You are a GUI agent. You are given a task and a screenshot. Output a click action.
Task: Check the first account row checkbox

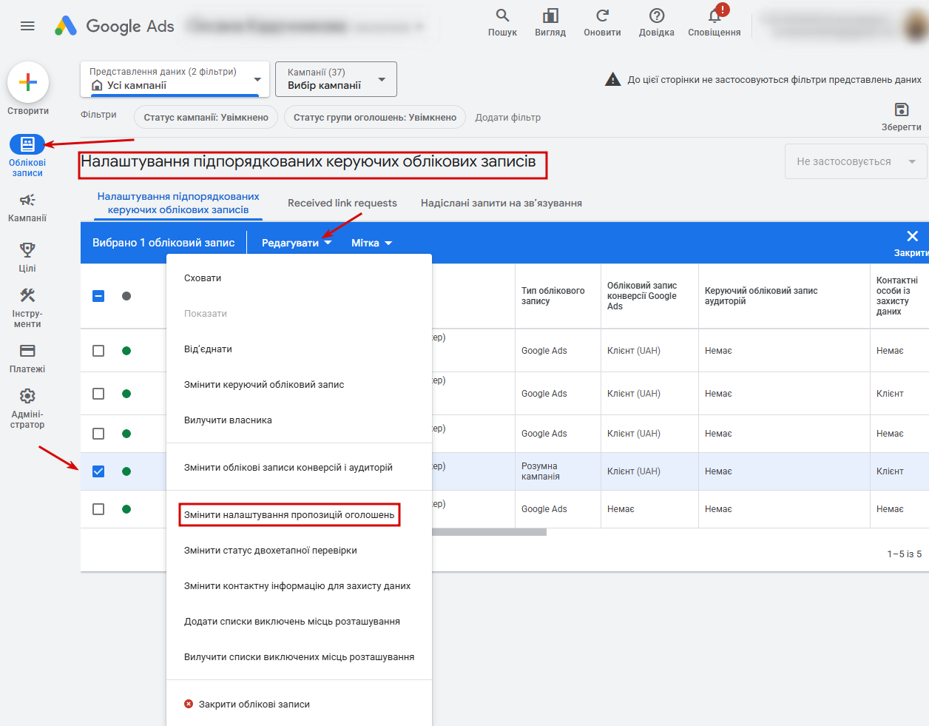point(98,351)
